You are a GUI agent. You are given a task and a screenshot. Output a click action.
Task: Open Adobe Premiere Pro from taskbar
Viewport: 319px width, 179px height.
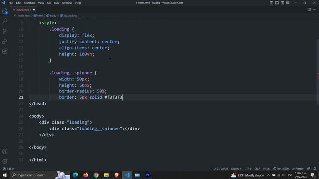[x=148, y=175]
